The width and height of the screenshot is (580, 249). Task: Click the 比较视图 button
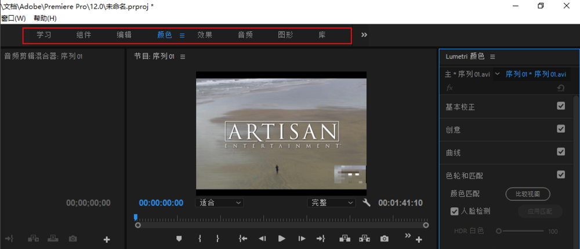528,194
